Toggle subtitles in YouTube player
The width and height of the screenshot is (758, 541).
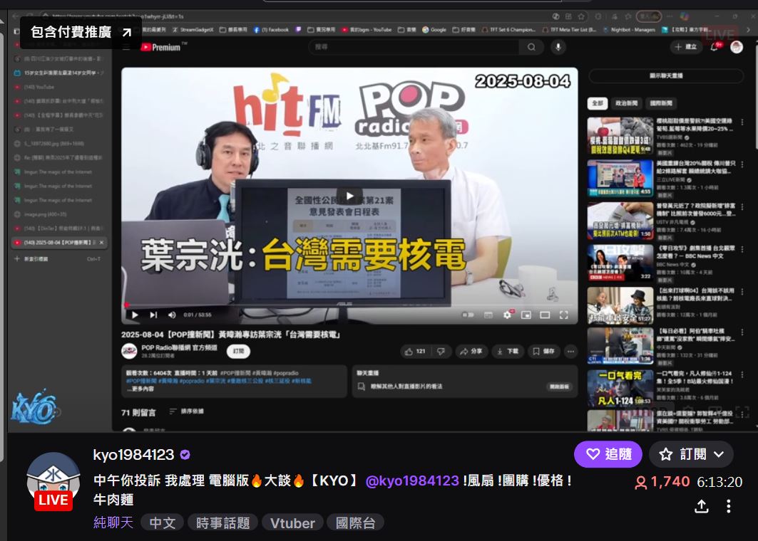tap(488, 315)
